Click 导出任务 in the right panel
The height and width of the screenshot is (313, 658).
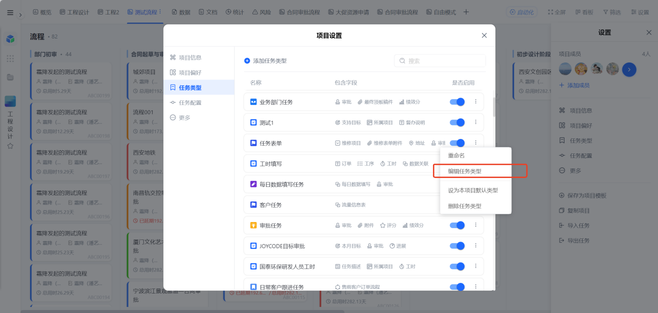coord(574,240)
